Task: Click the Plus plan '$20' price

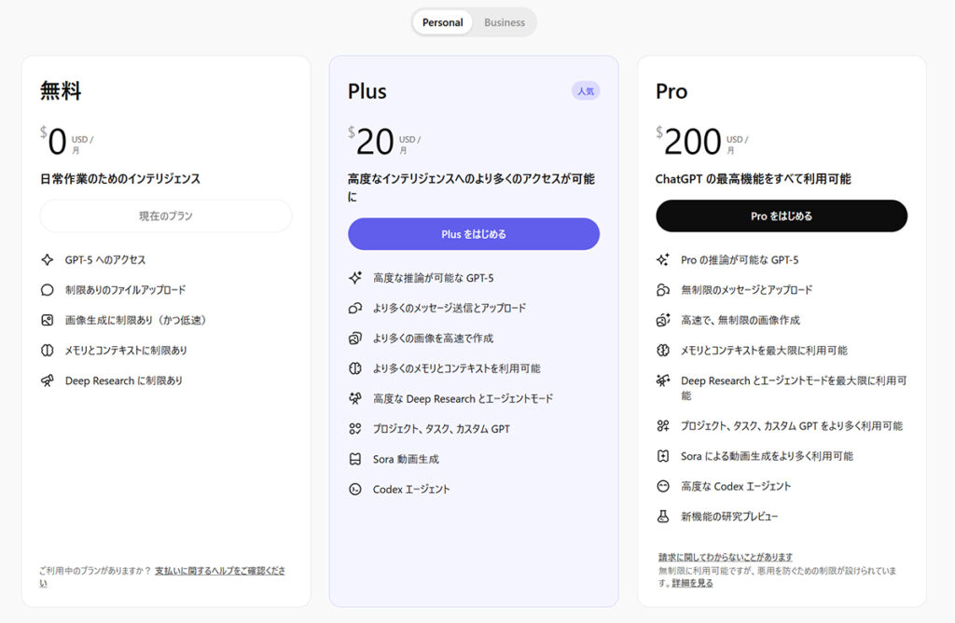Action: (374, 142)
